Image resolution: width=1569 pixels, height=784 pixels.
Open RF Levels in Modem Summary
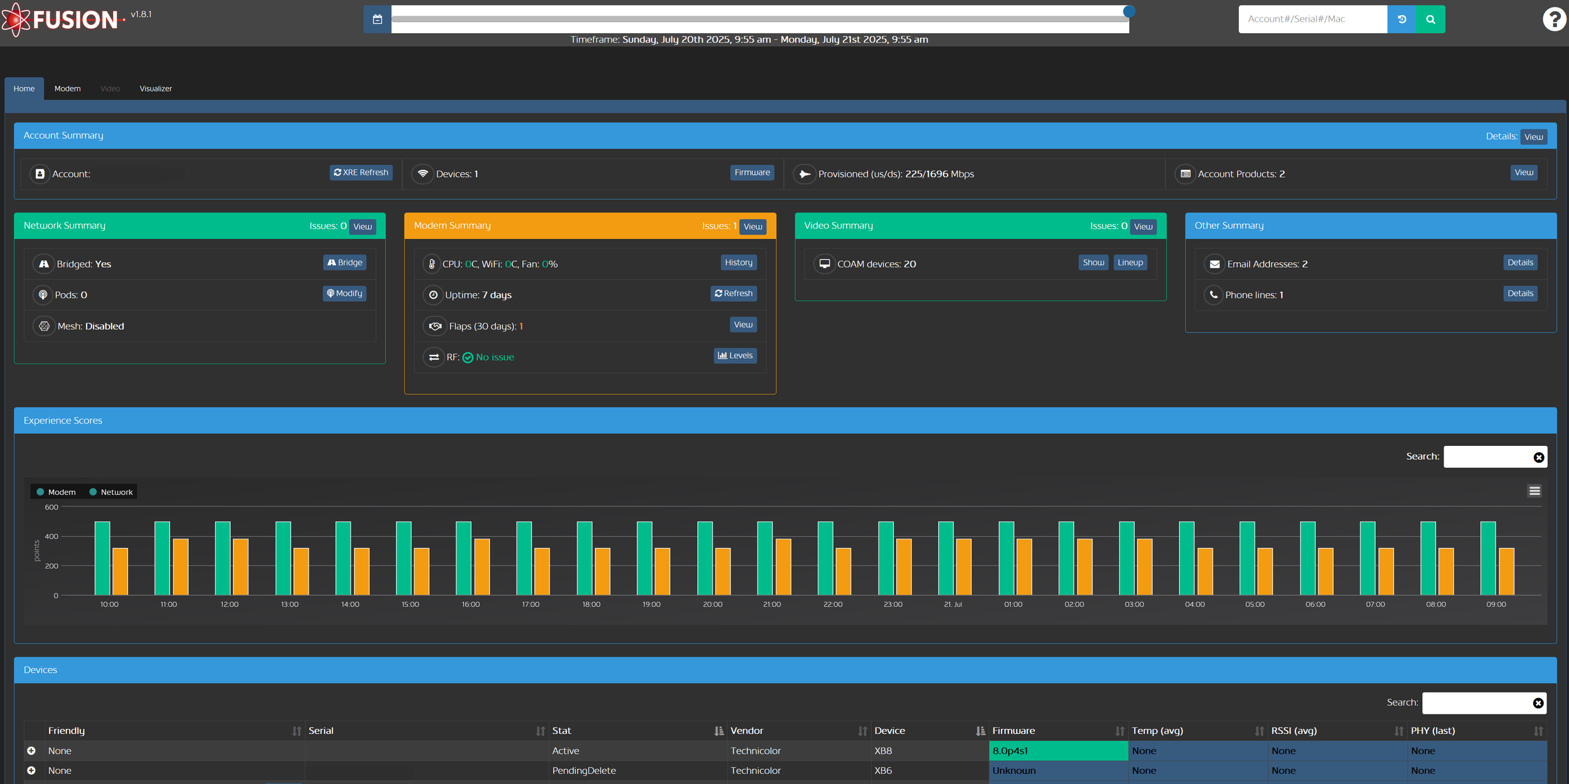click(x=735, y=356)
